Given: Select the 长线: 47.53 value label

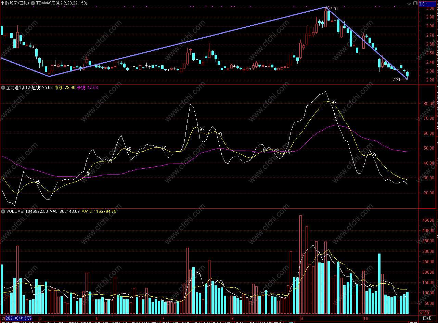Looking at the screenshot, I should pos(87,88).
